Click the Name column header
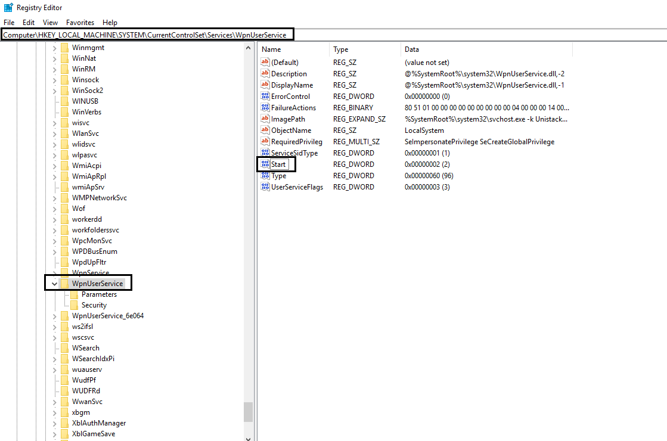This screenshot has height=441, width=667. [x=293, y=49]
